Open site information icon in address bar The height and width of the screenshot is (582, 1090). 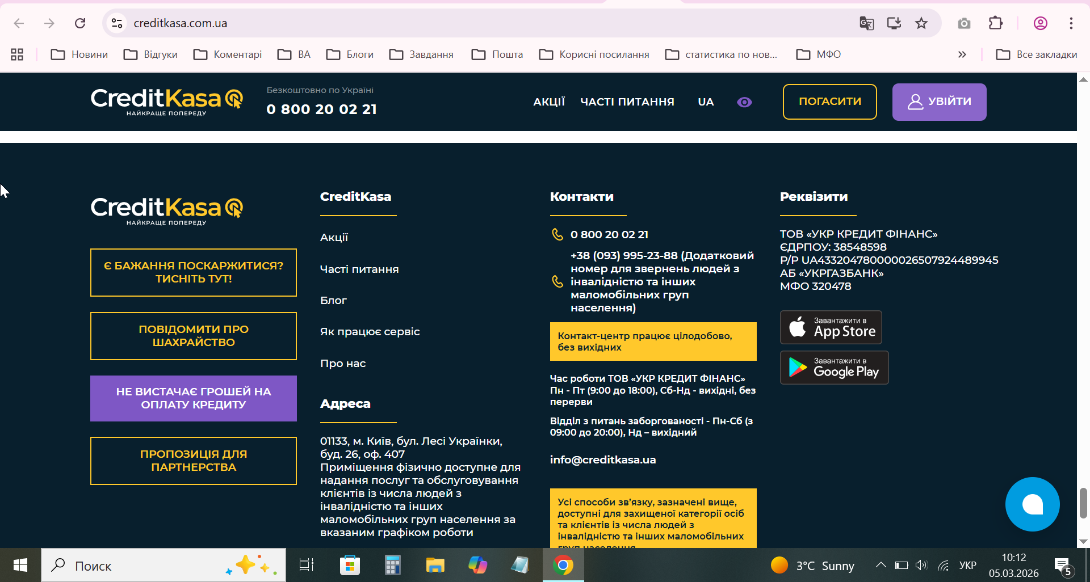[117, 23]
